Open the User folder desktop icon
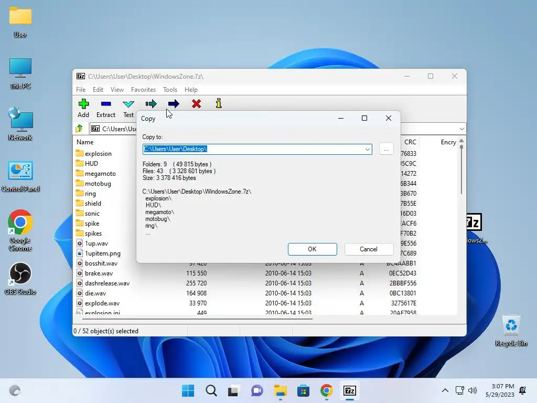Viewport: 537px width, 403px height. pos(20,22)
